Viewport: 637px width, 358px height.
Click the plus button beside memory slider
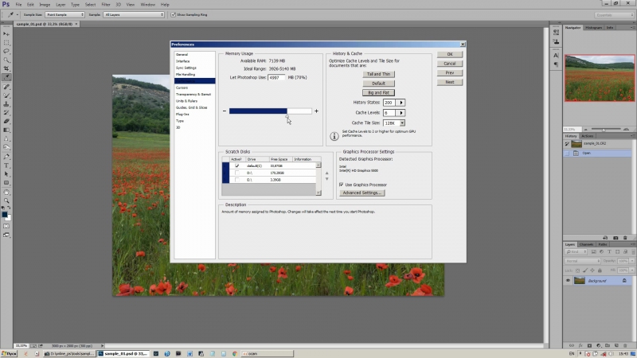click(x=316, y=111)
